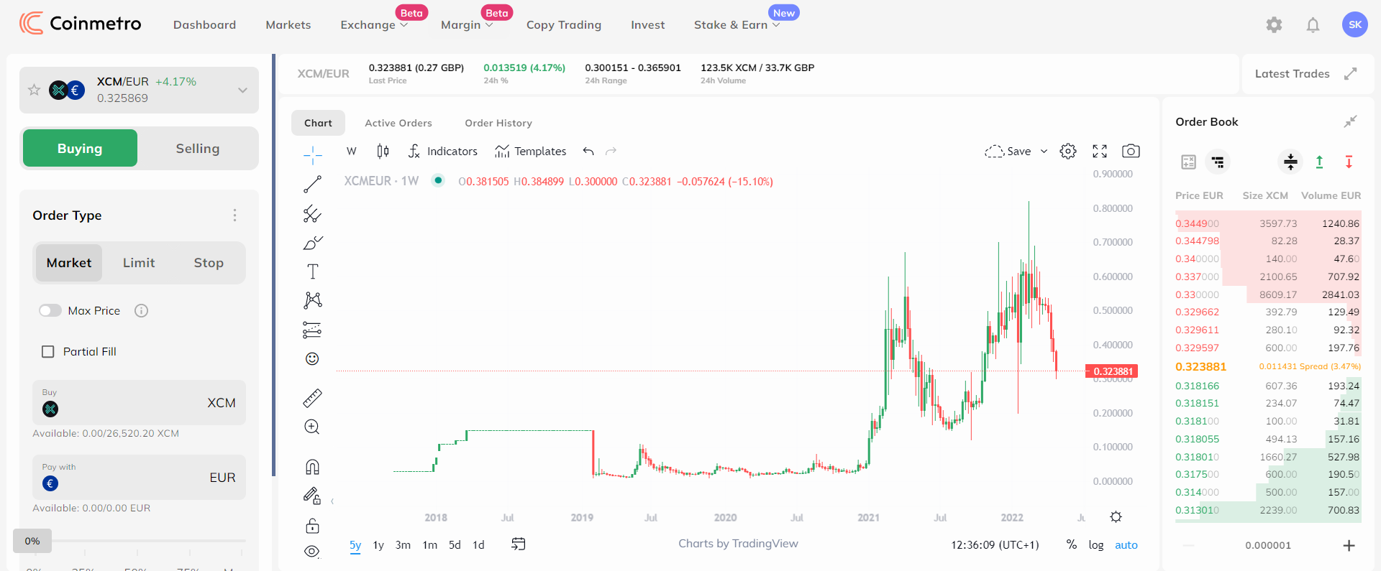Go to Dashboard page
The width and height of the screenshot is (1381, 571).
(x=204, y=24)
